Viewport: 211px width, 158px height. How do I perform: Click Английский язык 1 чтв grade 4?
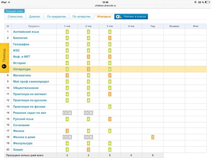coord(67,32)
